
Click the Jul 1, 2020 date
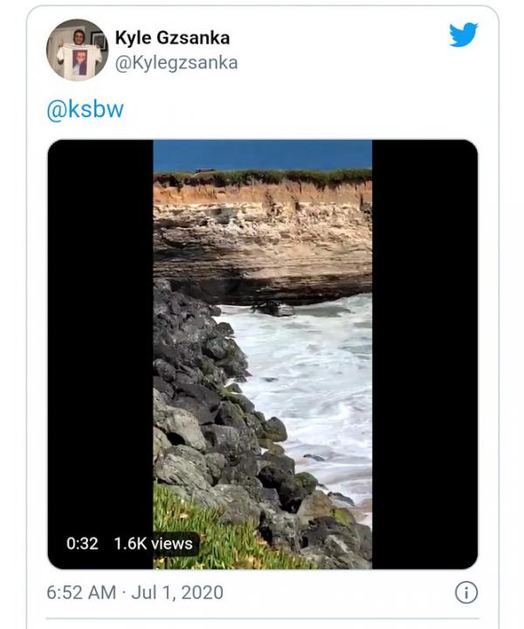(177, 592)
